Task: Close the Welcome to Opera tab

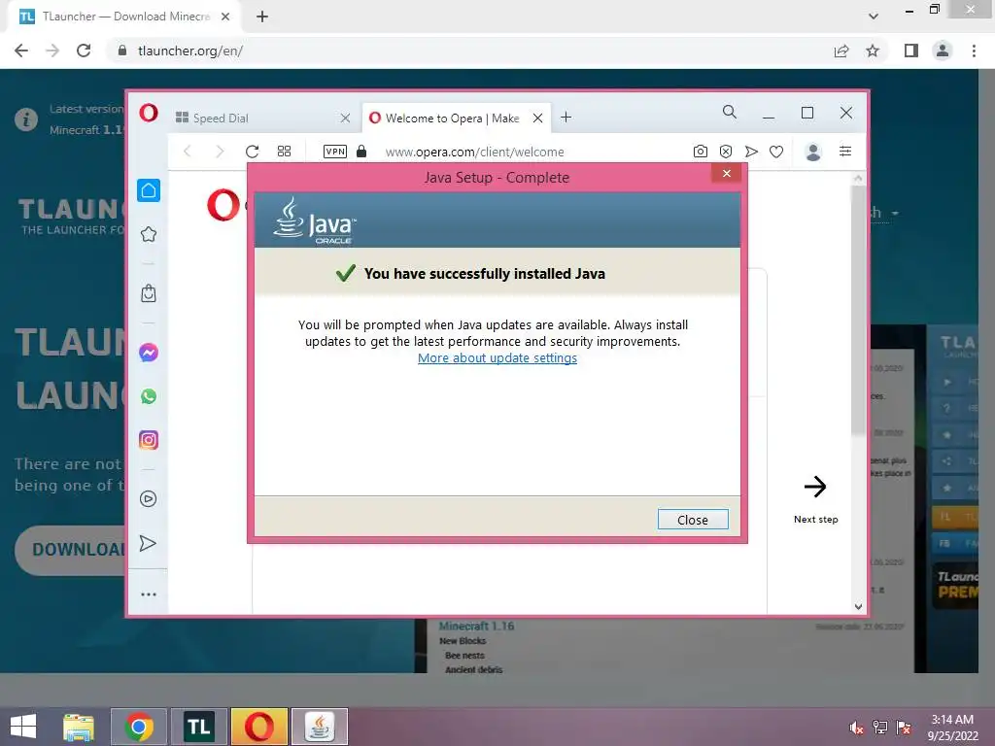Action: click(537, 118)
